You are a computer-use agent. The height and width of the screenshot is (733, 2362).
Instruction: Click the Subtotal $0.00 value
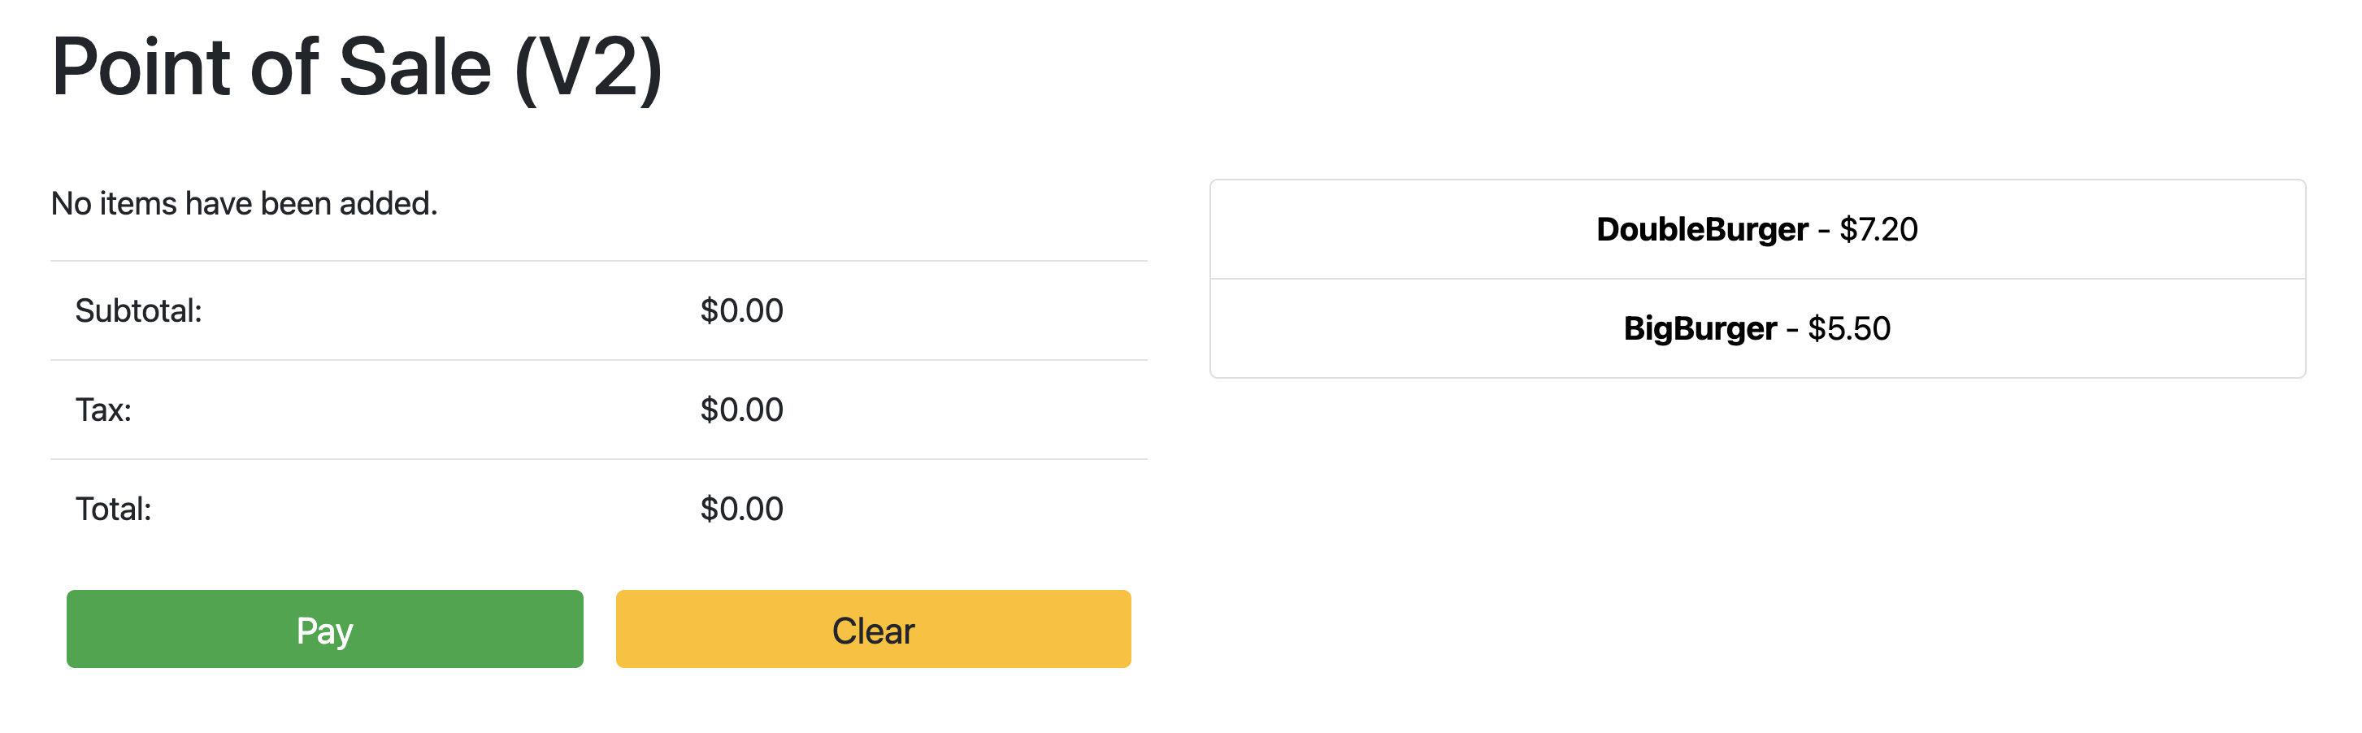[742, 311]
